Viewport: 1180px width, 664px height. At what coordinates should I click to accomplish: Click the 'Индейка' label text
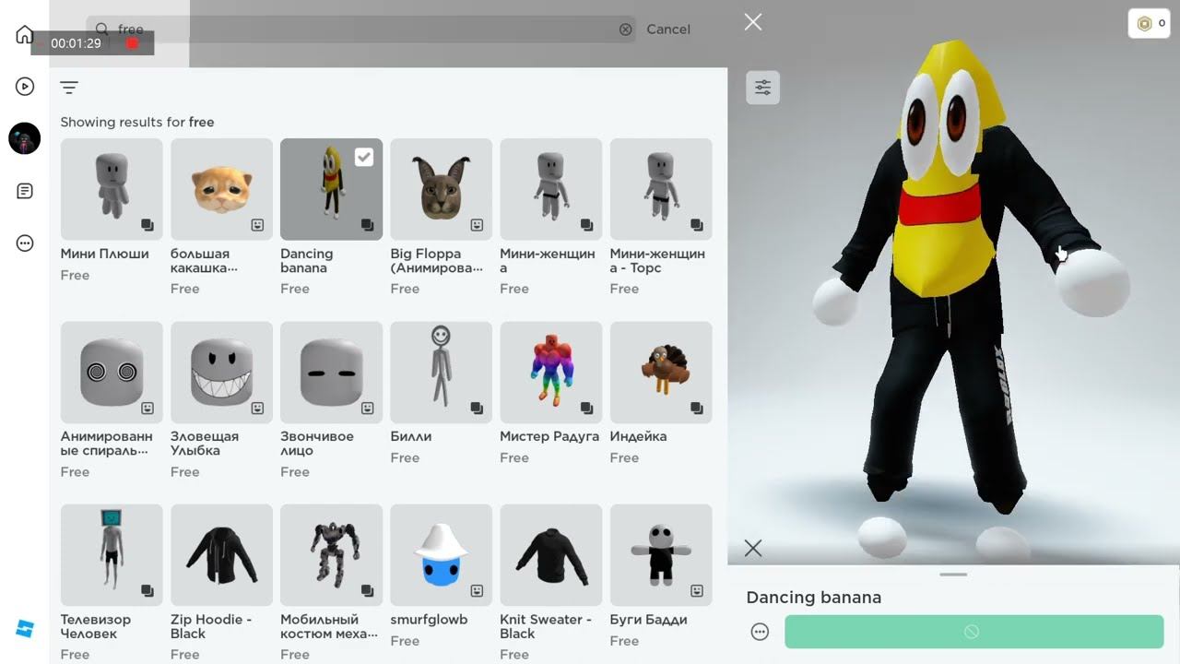tap(638, 436)
